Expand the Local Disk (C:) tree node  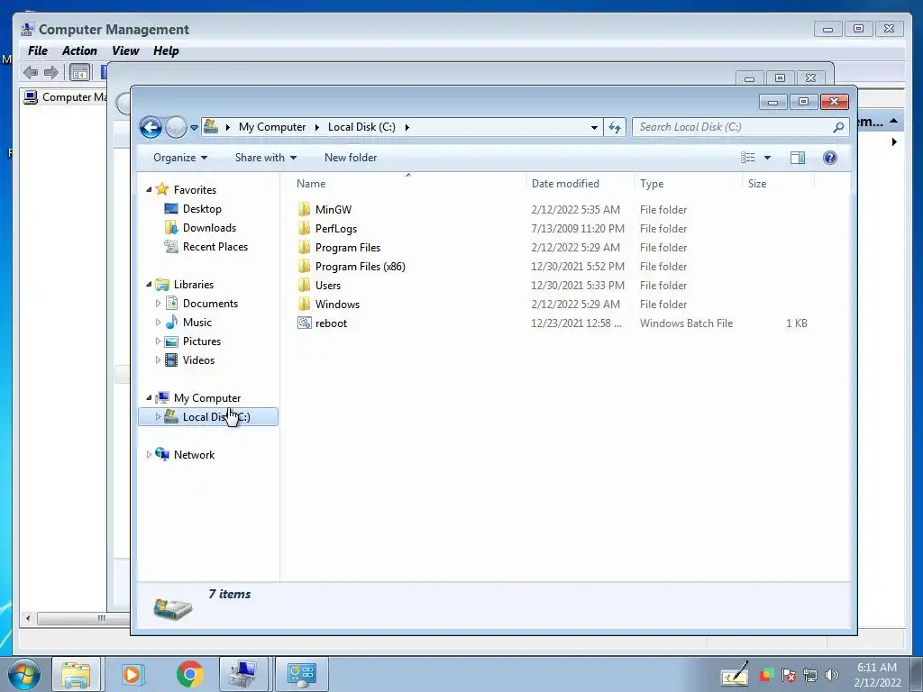pyautogui.click(x=158, y=416)
